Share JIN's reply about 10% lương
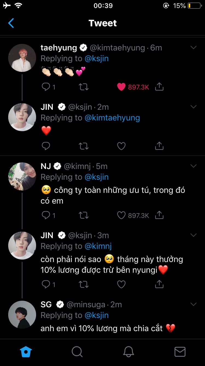This screenshot has height=366, width=205. click(x=159, y=285)
